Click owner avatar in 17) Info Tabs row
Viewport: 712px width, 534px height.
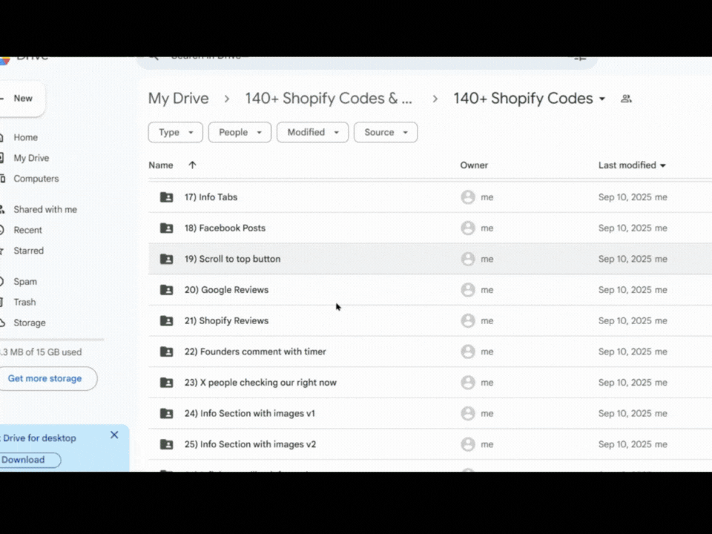468,197
